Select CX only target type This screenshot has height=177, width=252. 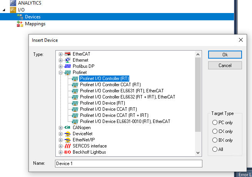click(x=215, y=131)
